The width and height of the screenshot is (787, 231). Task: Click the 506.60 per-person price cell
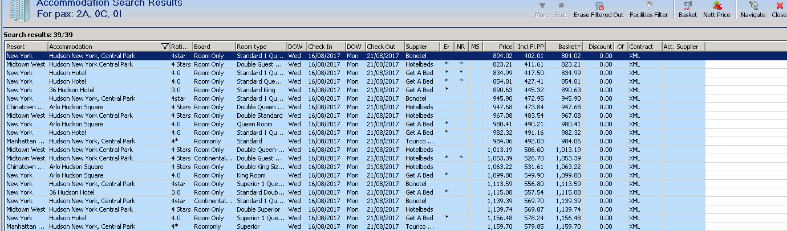[x=530, y=150]
